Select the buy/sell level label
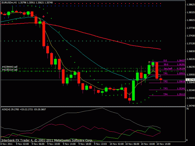195x146 pixels. [168, 68]
